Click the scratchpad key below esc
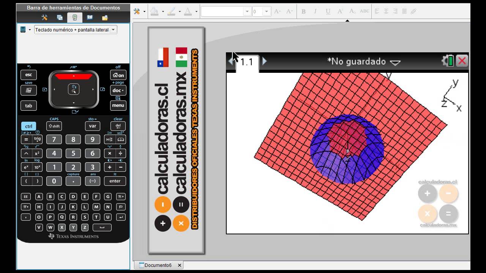Viewport: 486px width, 273px height. pyautogui.click(x=28, y=90)
